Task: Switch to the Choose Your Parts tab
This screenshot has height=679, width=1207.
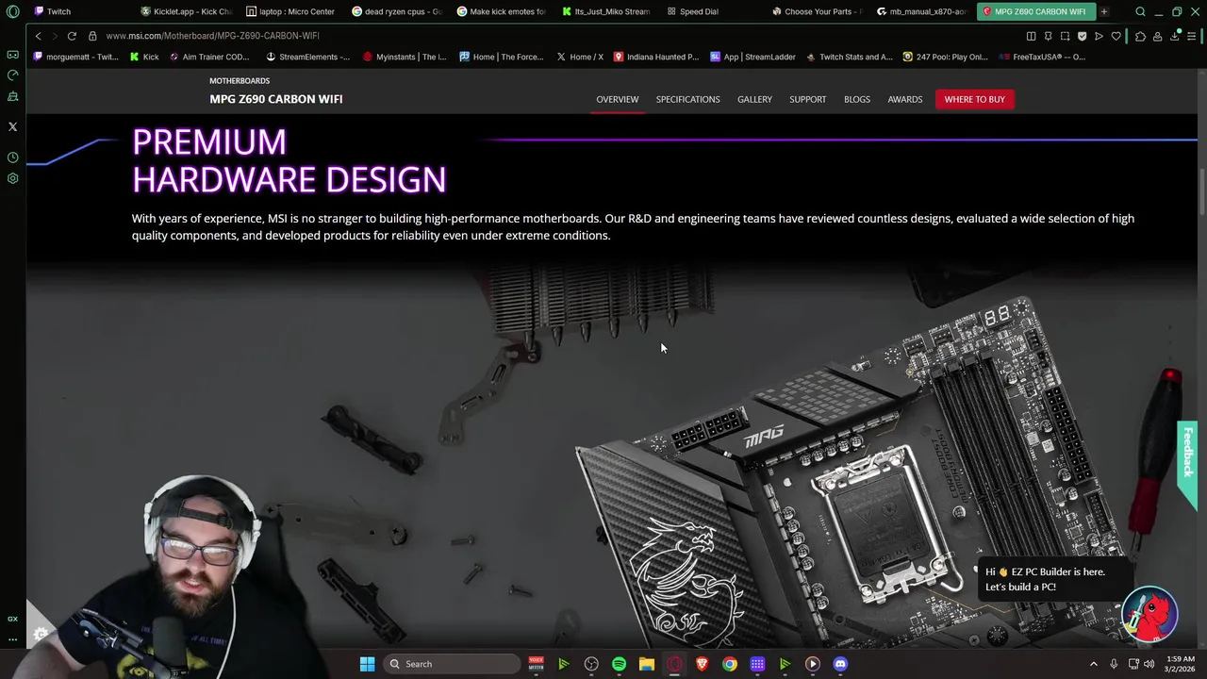Action: point(817,11)
